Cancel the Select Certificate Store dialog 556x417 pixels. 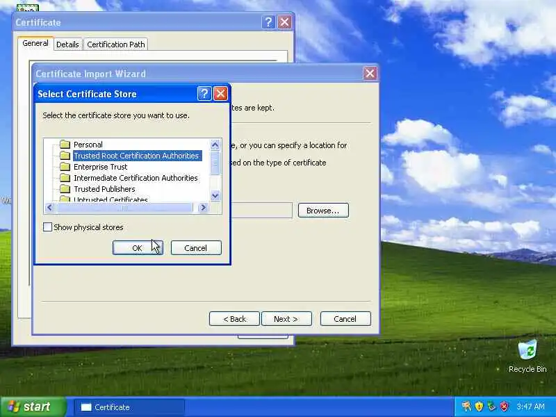(196, 248)
